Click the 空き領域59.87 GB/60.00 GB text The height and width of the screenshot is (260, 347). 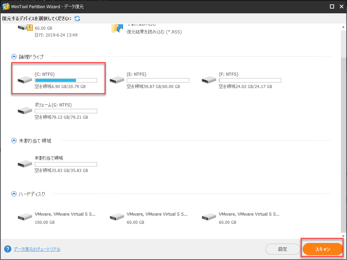point(153,86)
